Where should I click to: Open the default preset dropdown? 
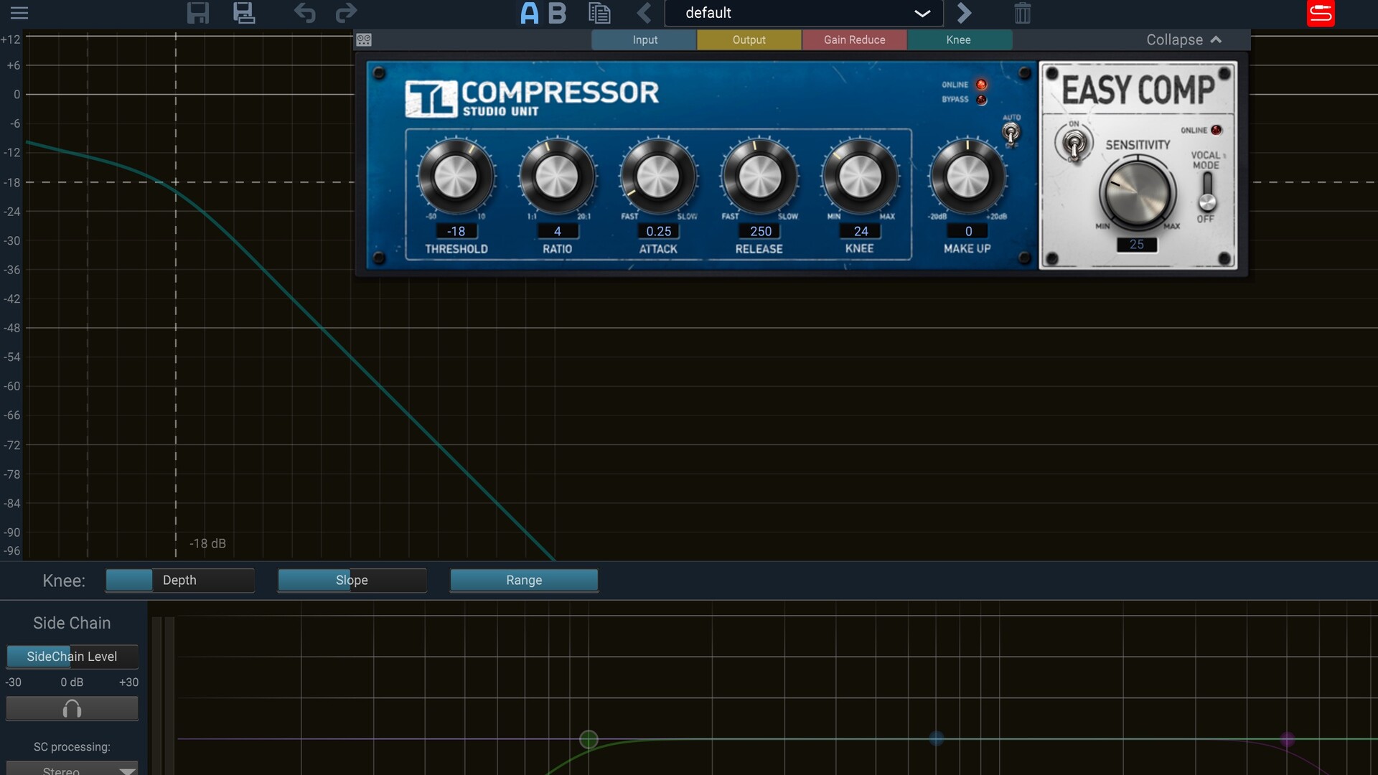click(804, 13)
